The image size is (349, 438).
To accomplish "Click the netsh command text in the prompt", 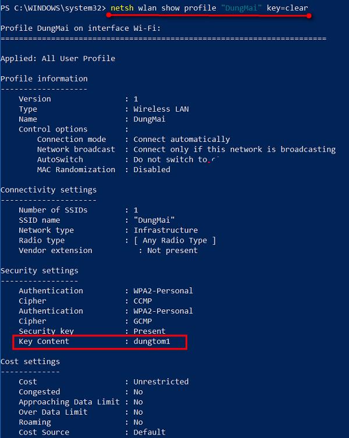I will [122, 8].
